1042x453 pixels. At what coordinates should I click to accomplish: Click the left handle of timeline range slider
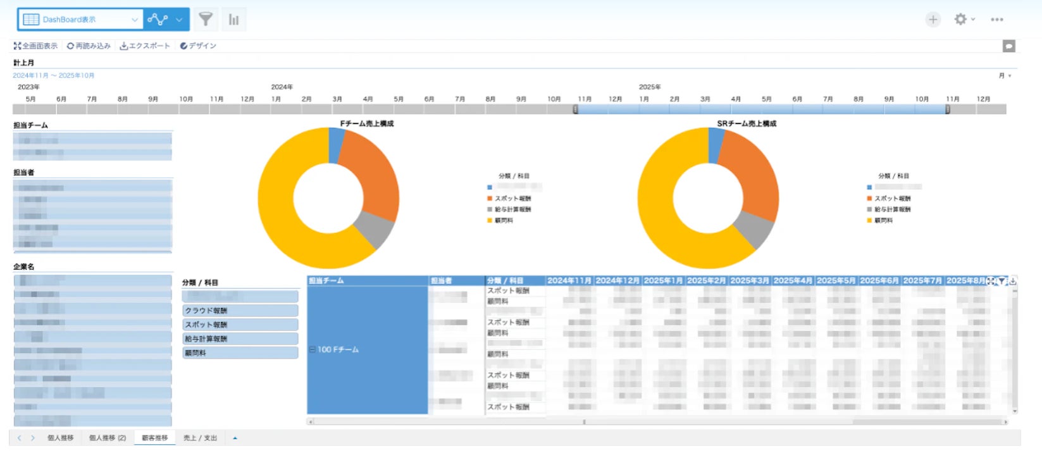[x=575, y=109]
